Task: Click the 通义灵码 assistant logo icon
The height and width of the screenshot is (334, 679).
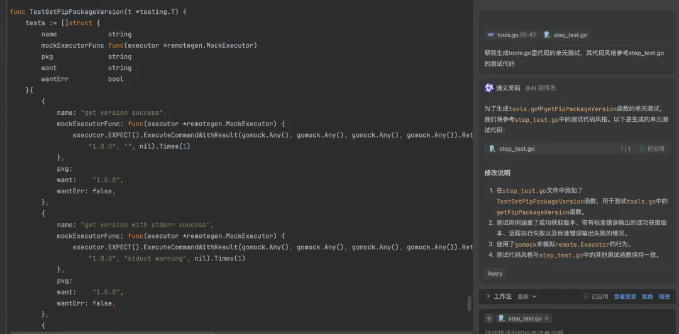Action: point(489,88)
